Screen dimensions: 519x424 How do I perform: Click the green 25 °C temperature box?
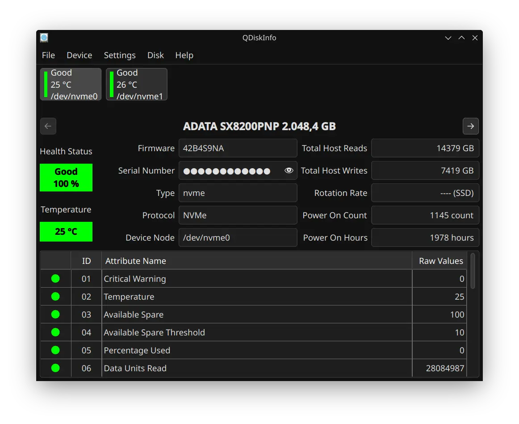(x=66, y=231)
